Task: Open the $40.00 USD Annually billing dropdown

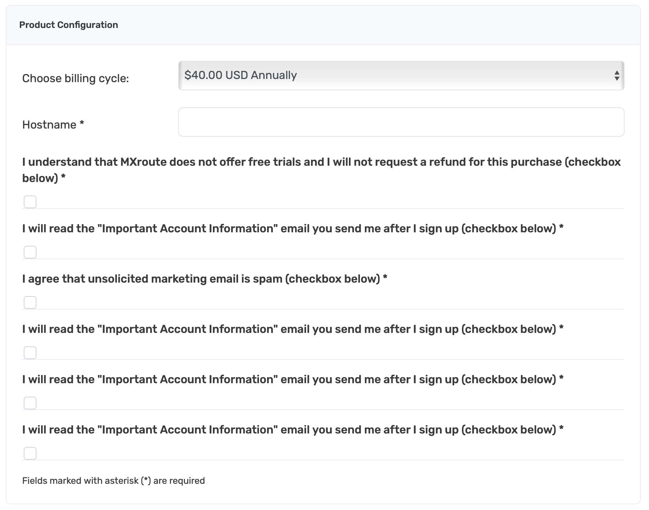Action: (401, 75)
